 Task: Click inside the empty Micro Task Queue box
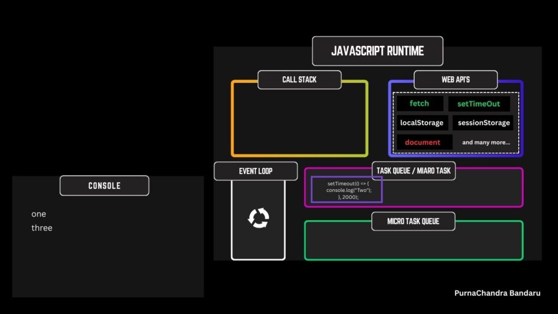pos(413,244)
